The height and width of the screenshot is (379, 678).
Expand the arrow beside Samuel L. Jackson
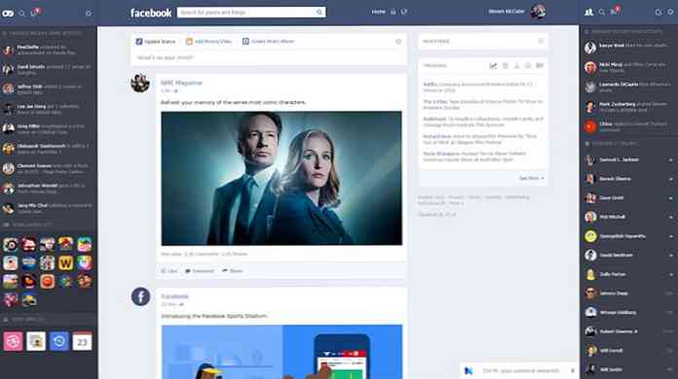coord(670,160)
